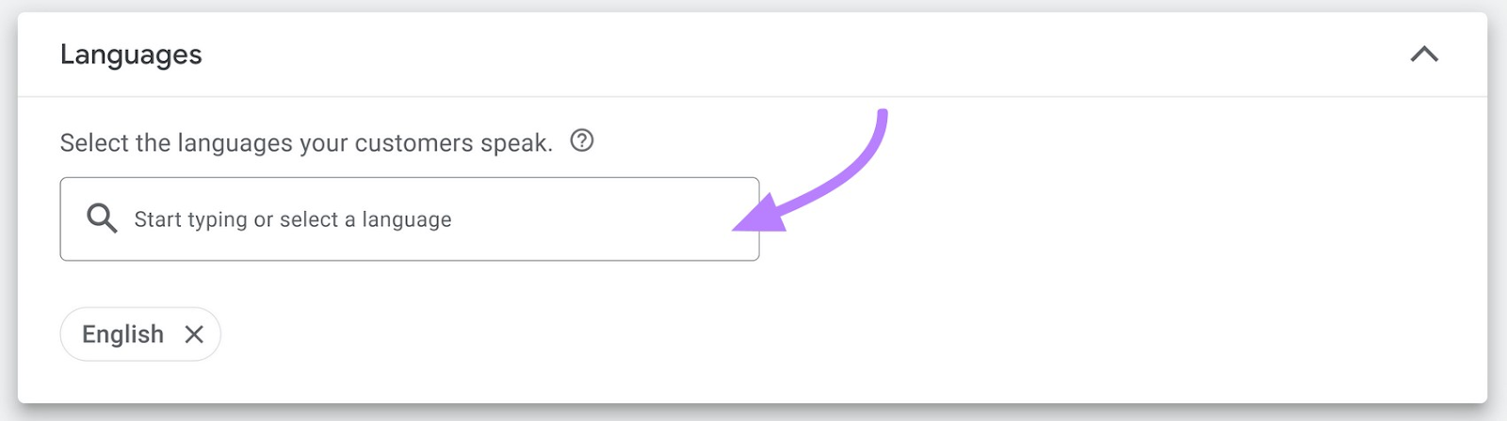Screen dimensions: 1507x421
Task: Click the circled question mark beside 'speak.'
Action: pyautogui.click(x=582, y=140)
